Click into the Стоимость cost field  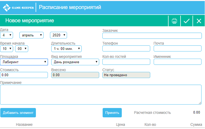pos(24,75)
